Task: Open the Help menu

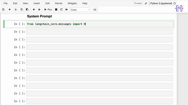Action: (85, 3)
